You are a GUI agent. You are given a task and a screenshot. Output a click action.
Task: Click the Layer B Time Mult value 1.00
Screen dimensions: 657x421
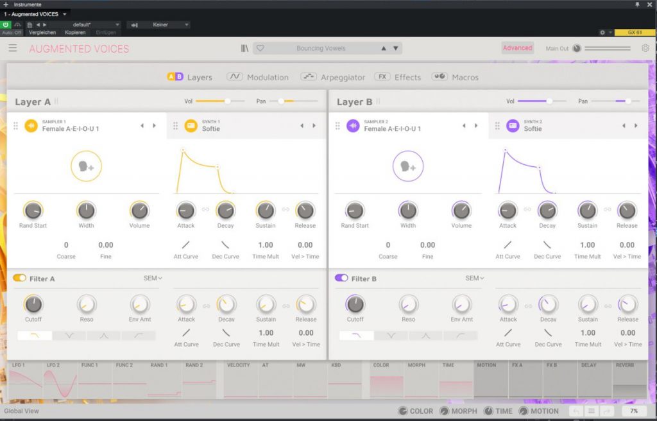(x=588, y=245)
